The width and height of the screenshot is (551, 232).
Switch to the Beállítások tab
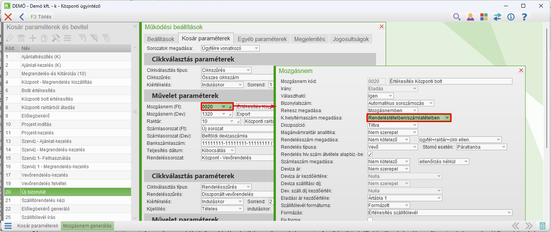[161, 39]
